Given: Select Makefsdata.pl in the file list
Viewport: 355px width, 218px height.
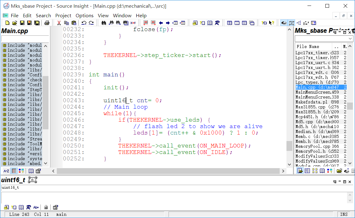Looking at the screenshot, I should (321, 102).
